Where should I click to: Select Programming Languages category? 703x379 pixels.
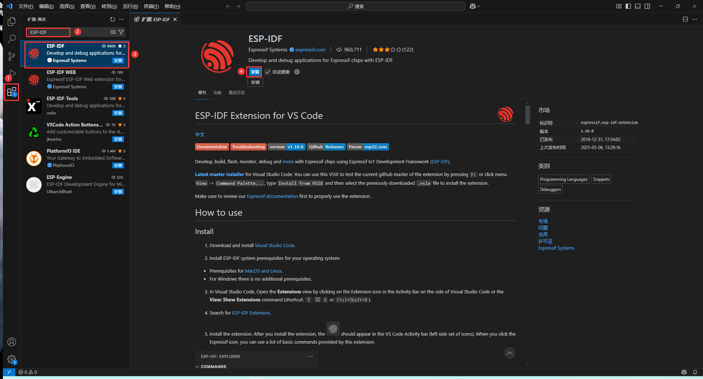click(564, 179)
